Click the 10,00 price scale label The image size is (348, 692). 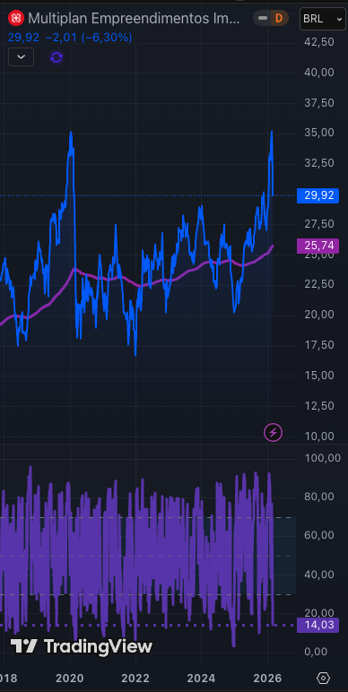coord(319,436)
